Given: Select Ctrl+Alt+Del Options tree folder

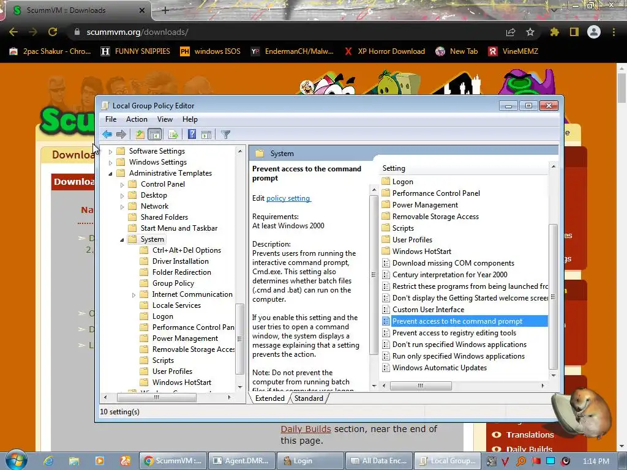Looking at the screenshot, I should point(186,250).
